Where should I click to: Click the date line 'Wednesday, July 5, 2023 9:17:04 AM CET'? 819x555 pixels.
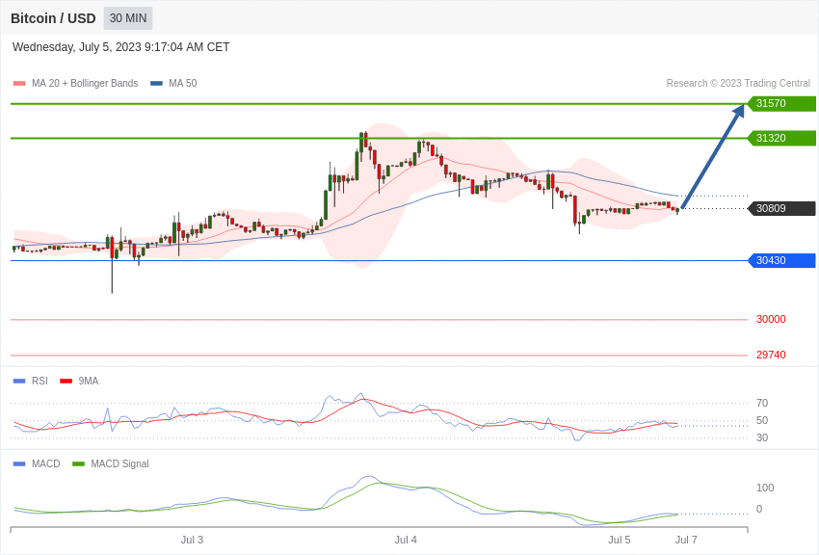click(x=120, y=47)
